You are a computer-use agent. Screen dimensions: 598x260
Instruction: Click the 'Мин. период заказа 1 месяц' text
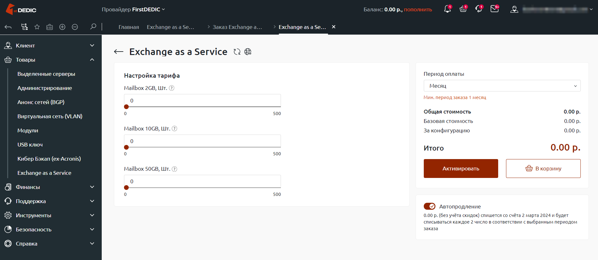coord(455,97)
